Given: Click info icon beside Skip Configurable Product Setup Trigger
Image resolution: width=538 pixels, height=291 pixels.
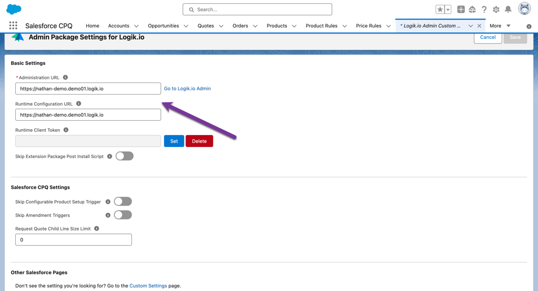Looking at the screenshot, I should [108, 202].
